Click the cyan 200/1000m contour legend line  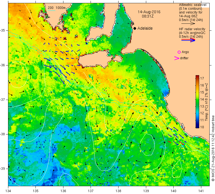pyautogui.click(x=51, y=11)
